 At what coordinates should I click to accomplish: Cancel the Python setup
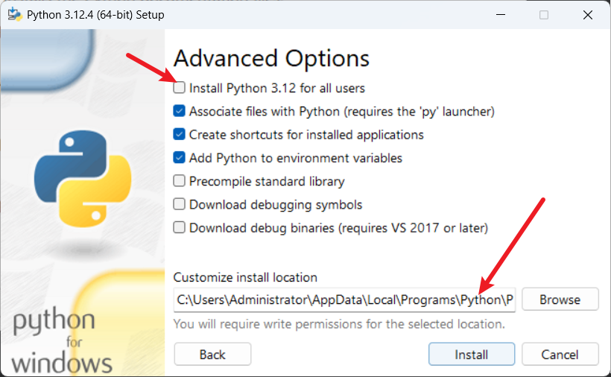(x=560, y=354)
